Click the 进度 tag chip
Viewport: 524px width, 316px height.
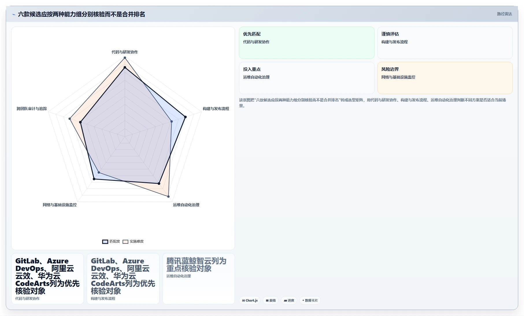click(x=289, y=300)
